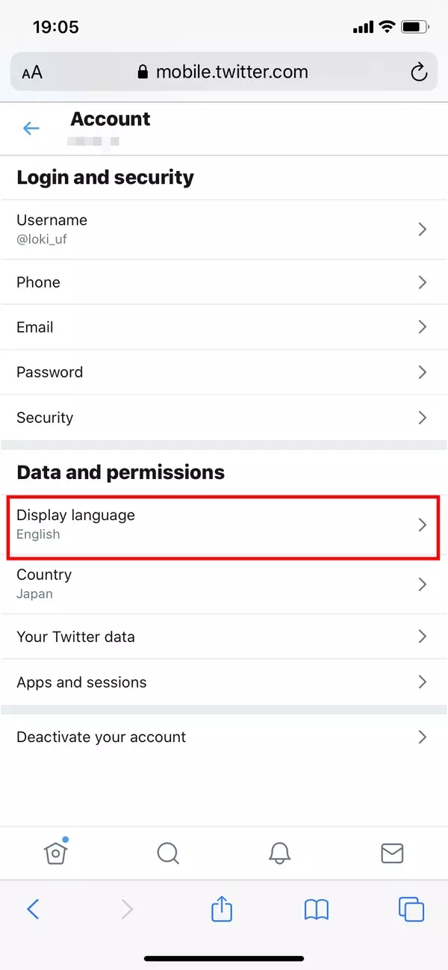Screen dimensions: 448x970
Task: Reload page with Safari refresh icon
Action: pyautogui.click(x=419, y=72)
